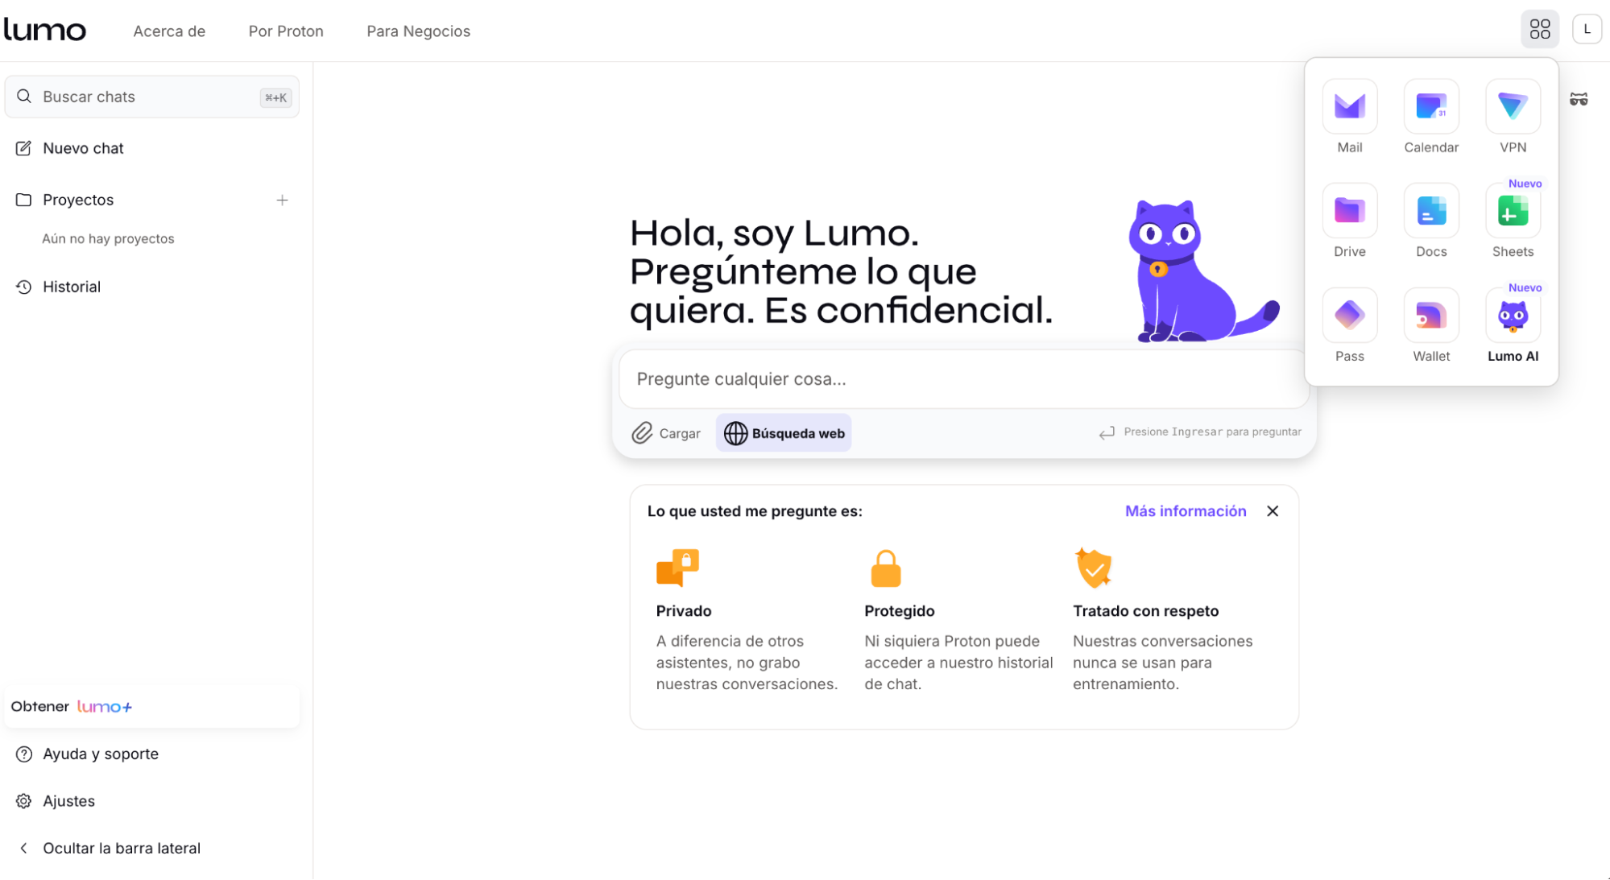Collapse the Proton apps grid menu
This screenshot has width=1610, height=880.
(x=1540, y=30)
